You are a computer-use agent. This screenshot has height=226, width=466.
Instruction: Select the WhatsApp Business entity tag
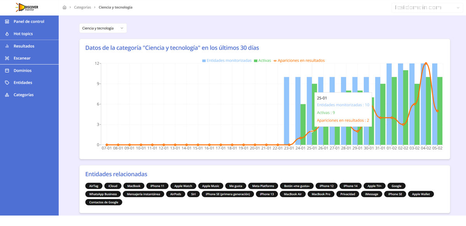(103, 194)
